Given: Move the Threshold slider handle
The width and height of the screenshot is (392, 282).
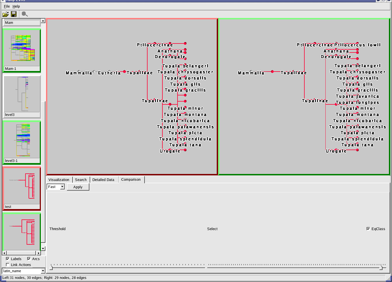Looking at the screenshot, I should pos(51,268).
